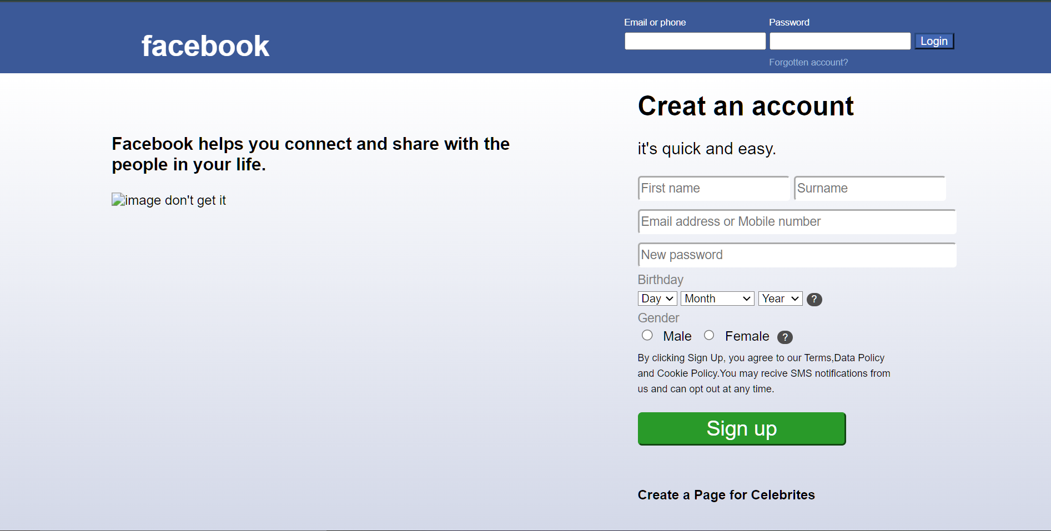
Task: Click the birthday help question mark icon
Action: click(814, 299)
